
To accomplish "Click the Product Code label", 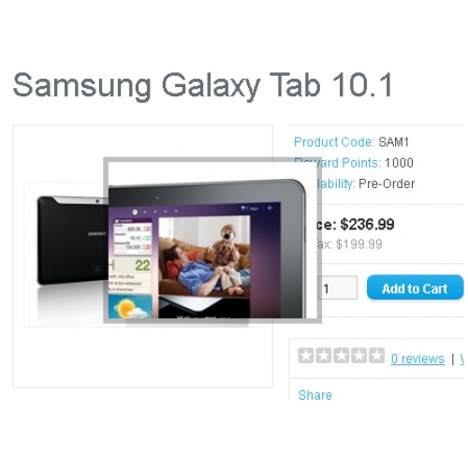I will pos(334,142).
